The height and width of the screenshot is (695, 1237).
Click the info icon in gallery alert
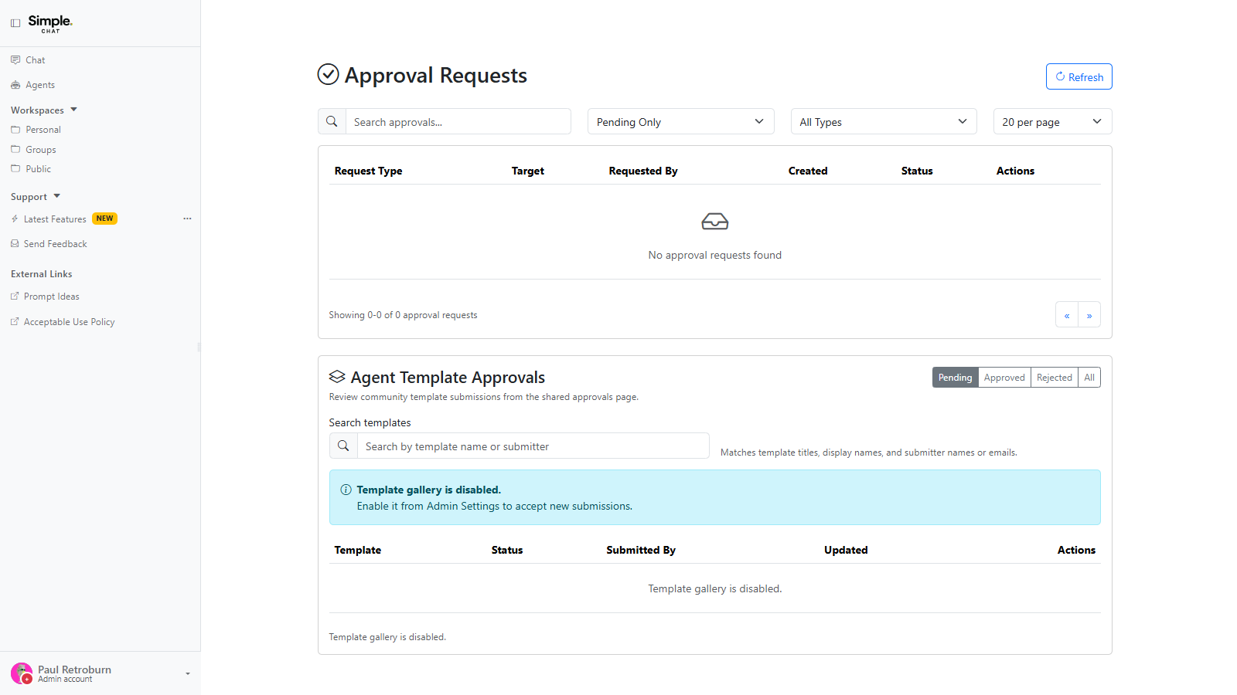[346, 490]
